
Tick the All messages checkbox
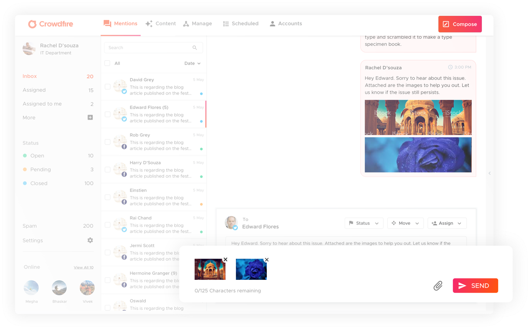pyautogui.click(x=108, y=63)
